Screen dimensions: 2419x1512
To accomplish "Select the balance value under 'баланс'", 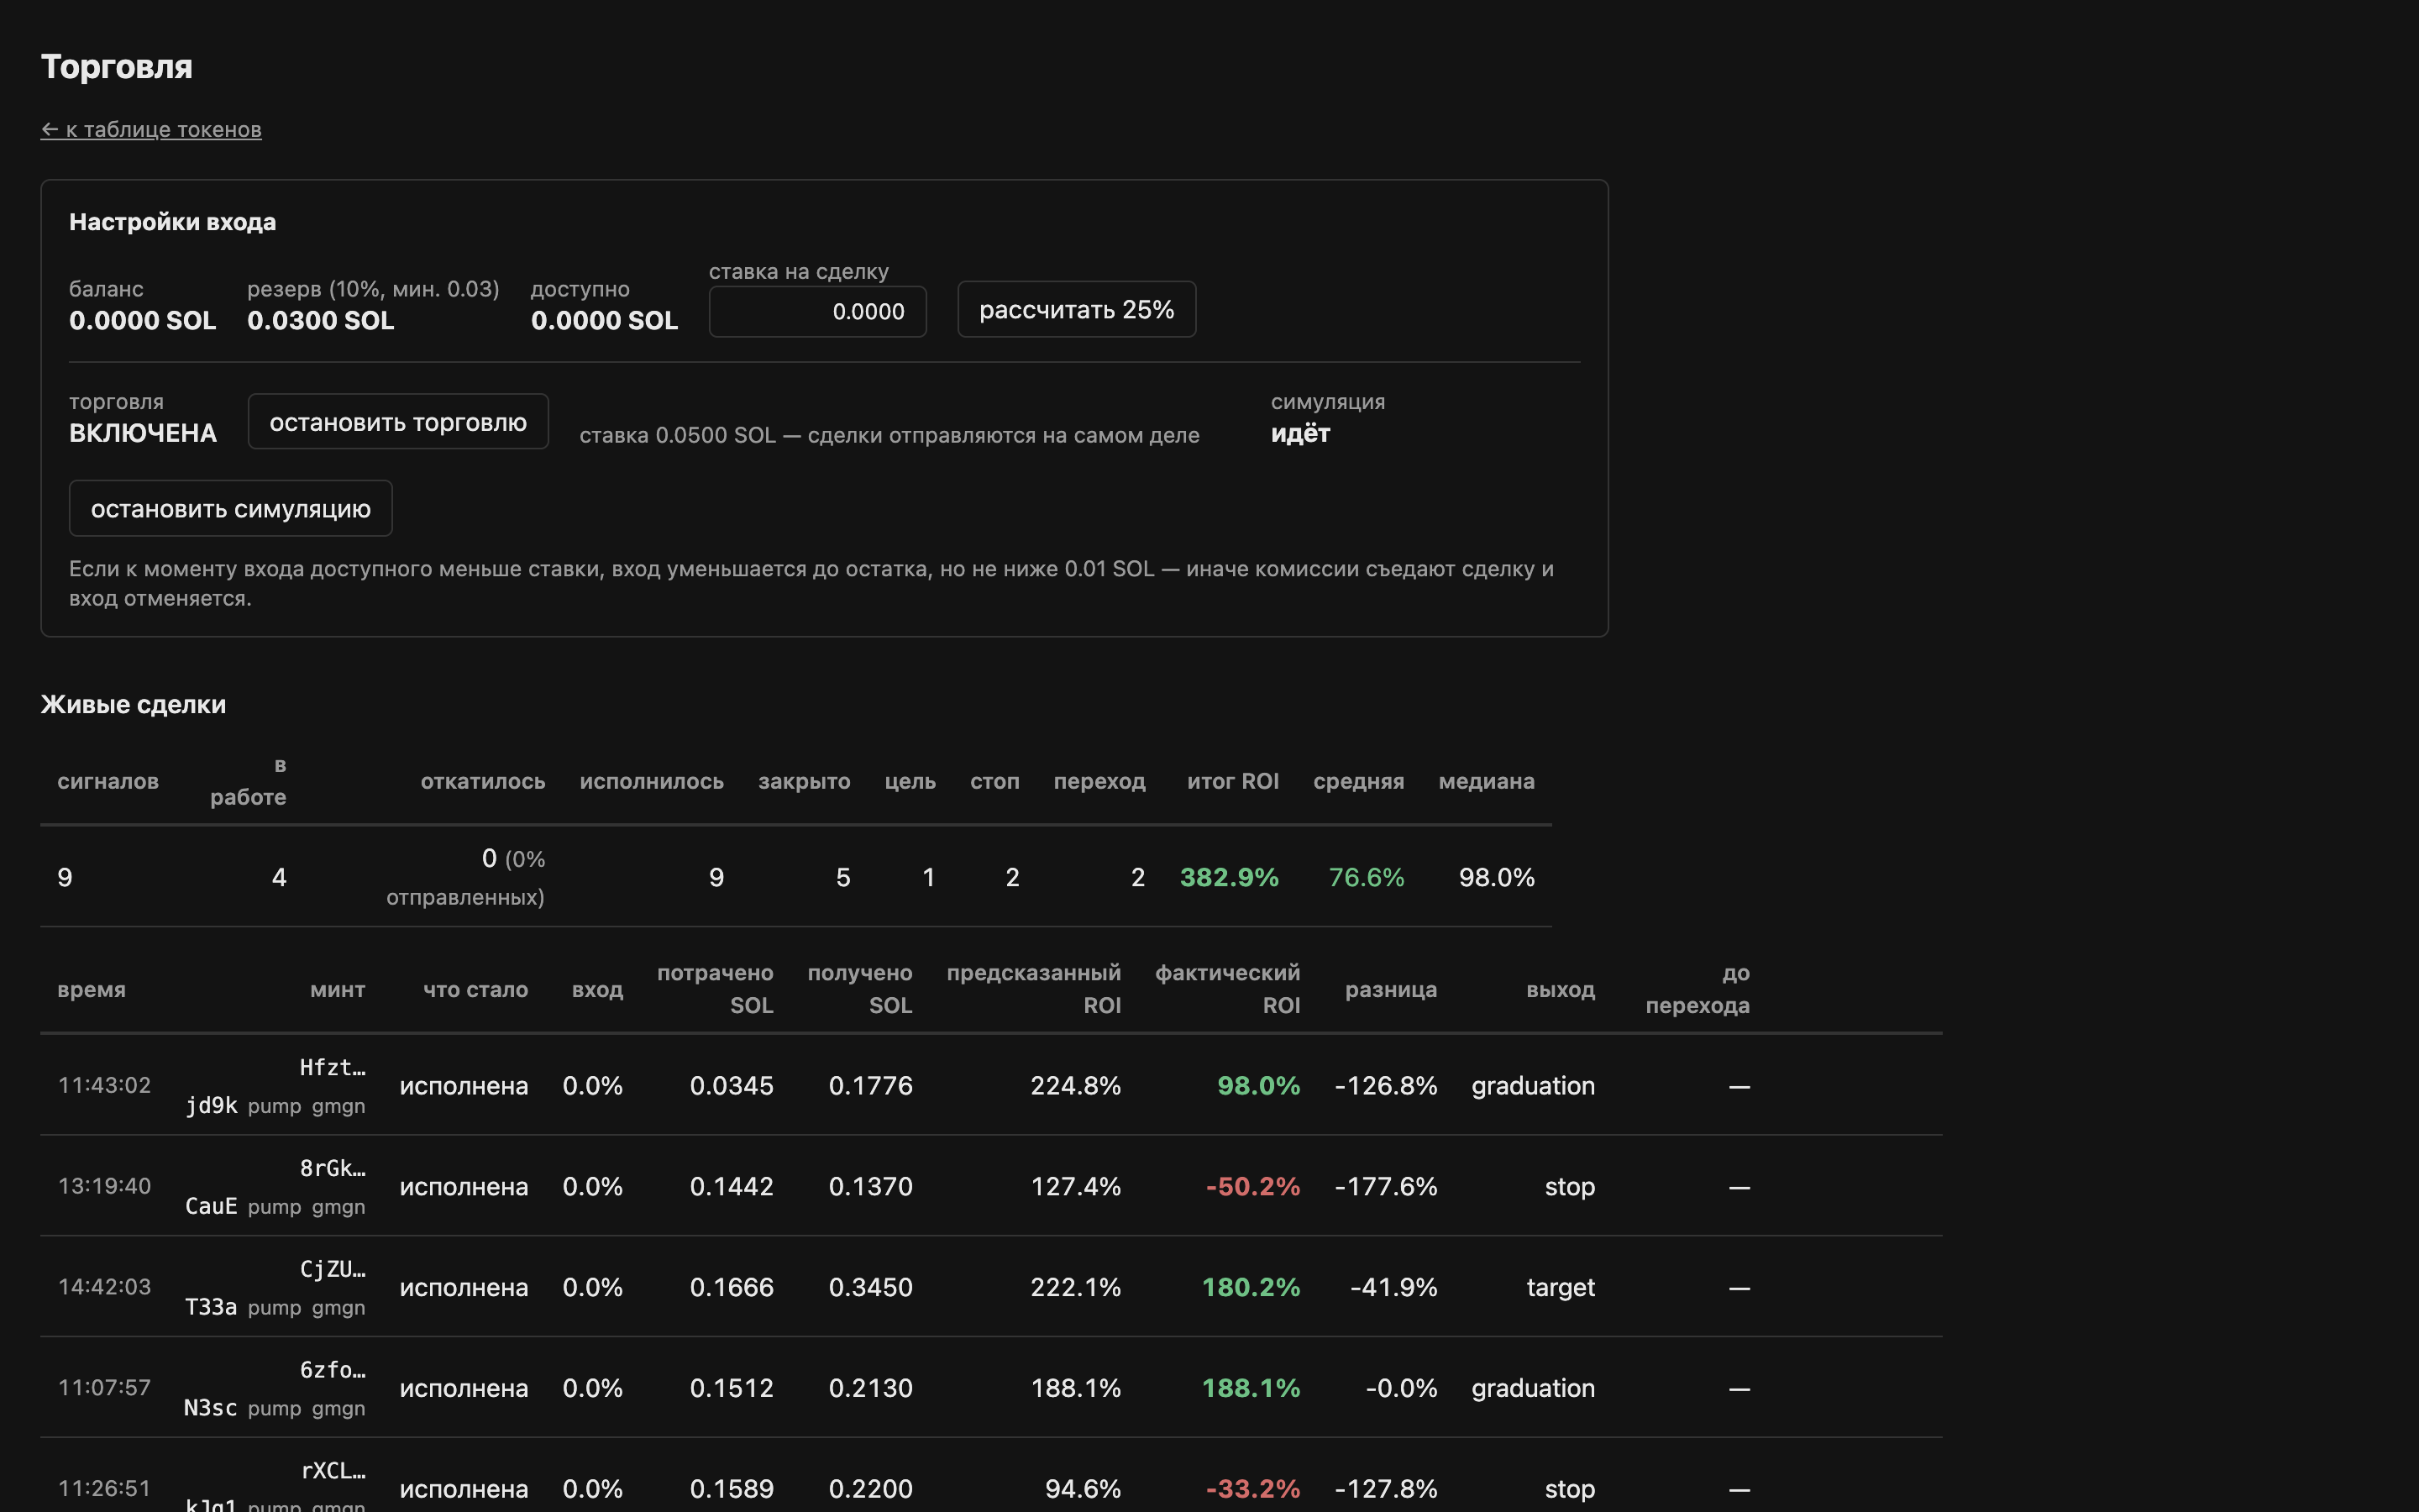I will pos(142,321).
